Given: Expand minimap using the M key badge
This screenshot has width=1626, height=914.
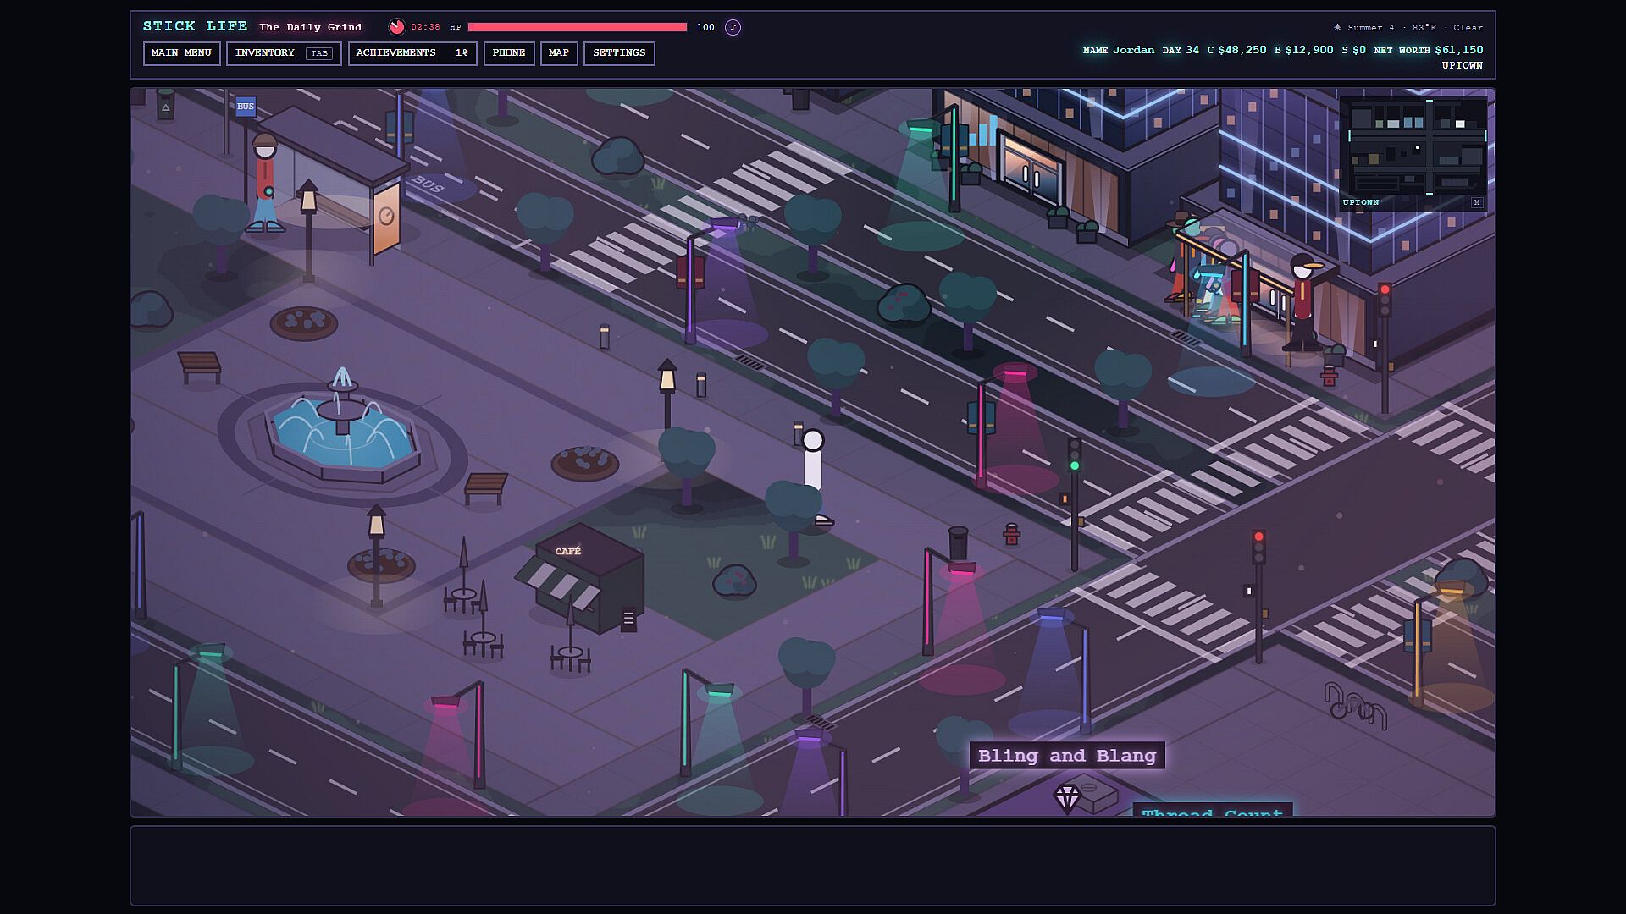Looking at the screenshot, I should coord(1477,202).
